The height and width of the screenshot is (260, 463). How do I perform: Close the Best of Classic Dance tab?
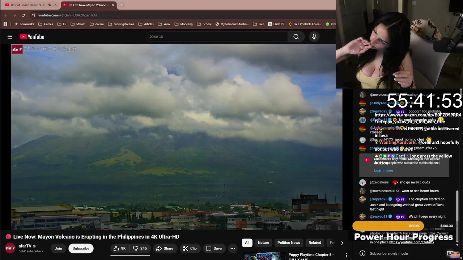[55, 5]
